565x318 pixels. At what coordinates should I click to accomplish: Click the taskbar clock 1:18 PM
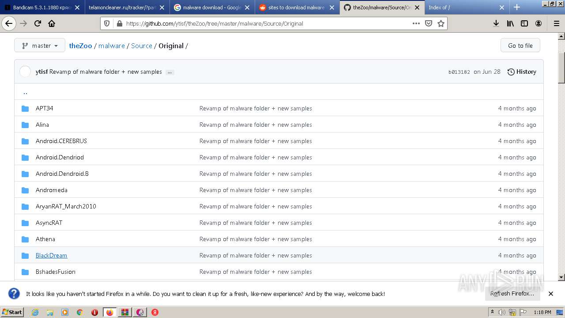pos(542,312)
